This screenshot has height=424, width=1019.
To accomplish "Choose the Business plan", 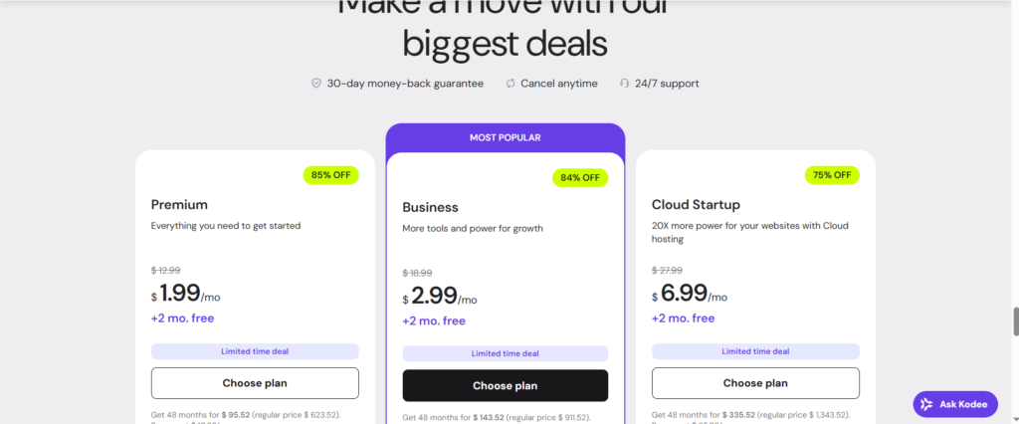I will pos(505,385).
